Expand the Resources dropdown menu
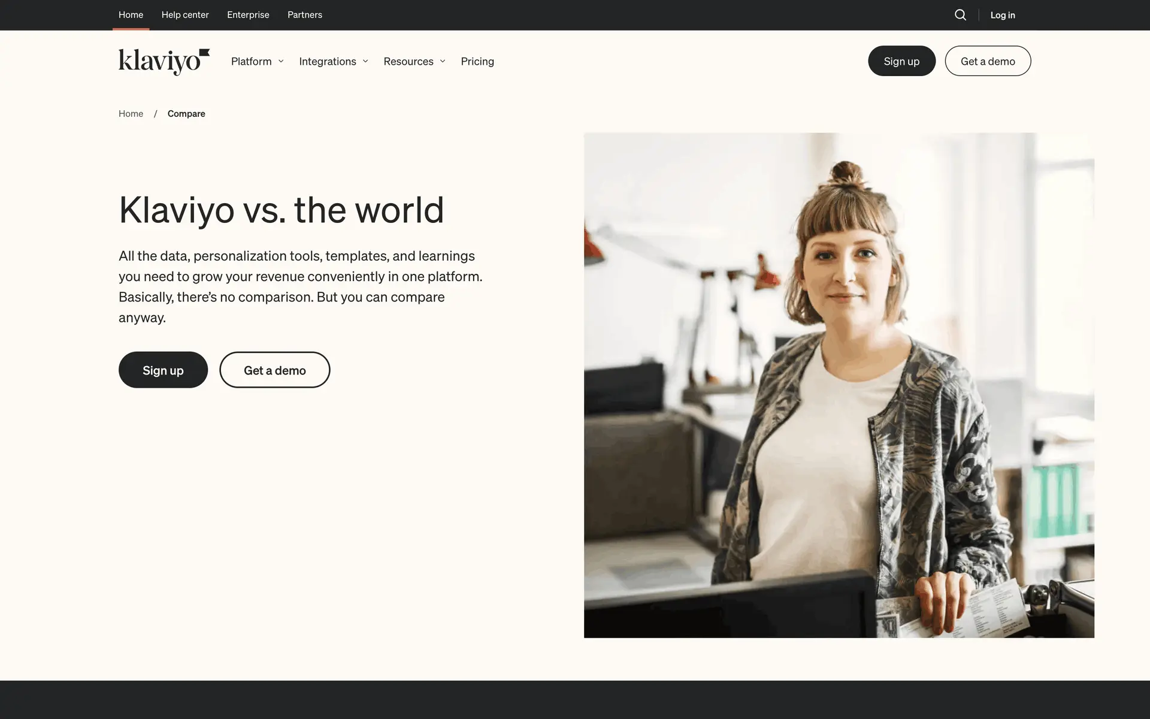The image size is (1150, 719). (408, 61)
